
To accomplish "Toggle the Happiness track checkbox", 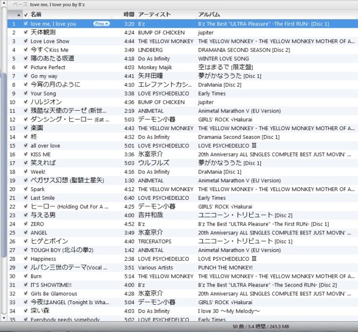I will pos(26,258).
